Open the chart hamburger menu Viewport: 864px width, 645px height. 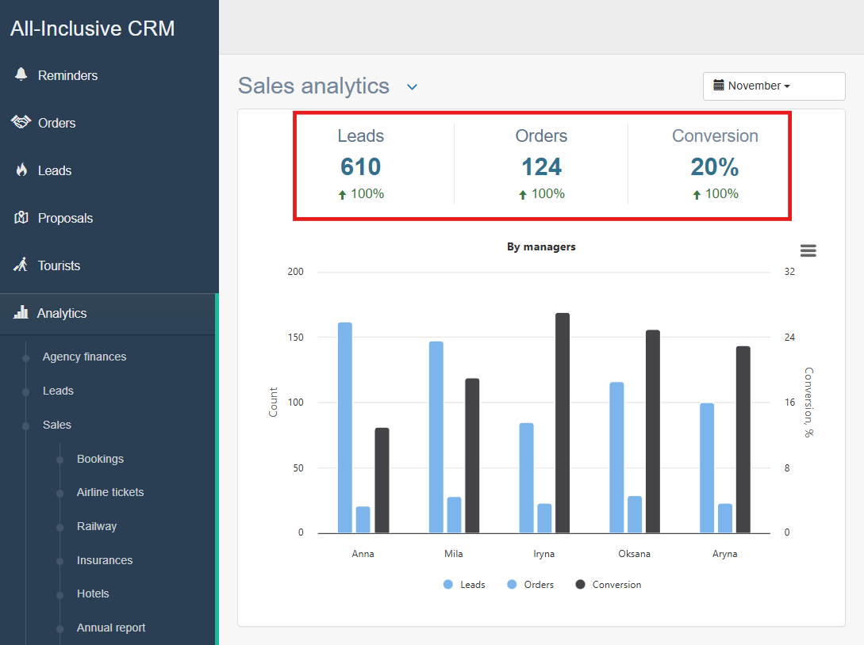808,250
